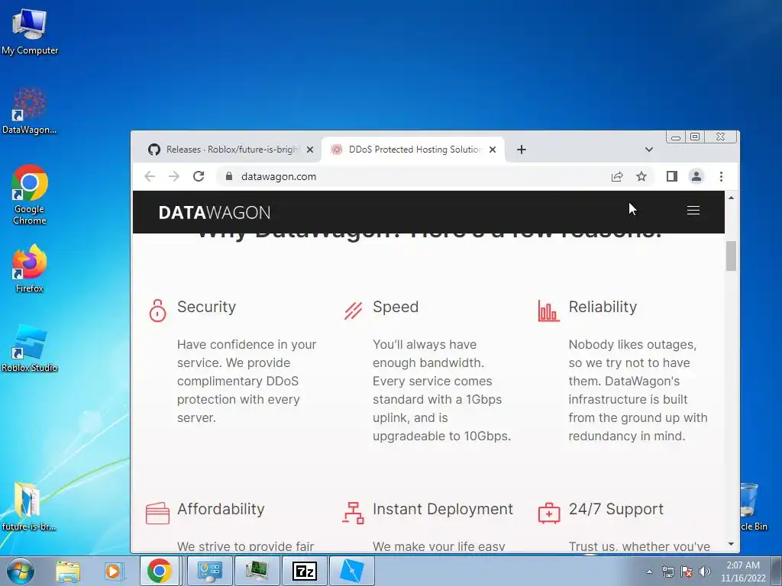Viewport: 782px width, 586px height.
Task: Click the 24/7 Support heading
Action: click(616, 509)
